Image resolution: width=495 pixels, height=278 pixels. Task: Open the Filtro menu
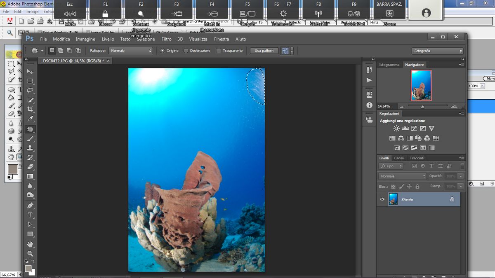tap(166, 39)
